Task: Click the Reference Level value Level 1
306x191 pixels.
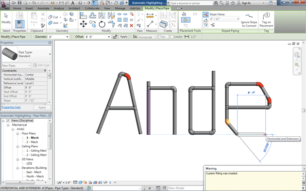Action: 36,83
